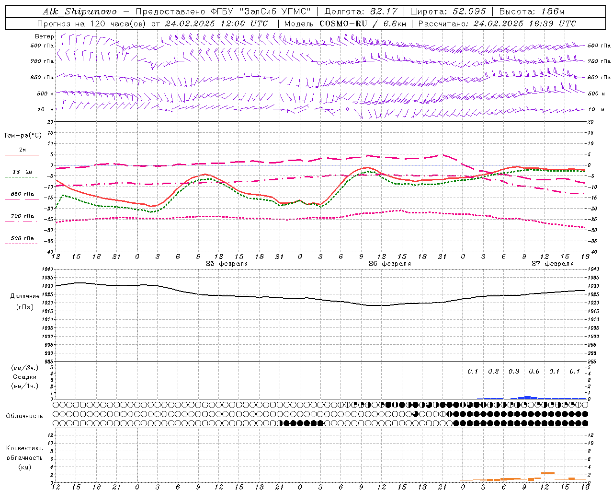This screenshot has width=613, height=491.
Task: Click the 850 гПа temperature legend entry
Action: [22, 195]
